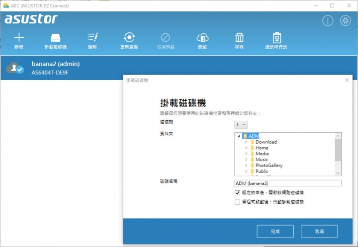The height and width of the screenshot is (247, 358).
Task: Click the Public folder icon
Action: click(x=252, y=171)
